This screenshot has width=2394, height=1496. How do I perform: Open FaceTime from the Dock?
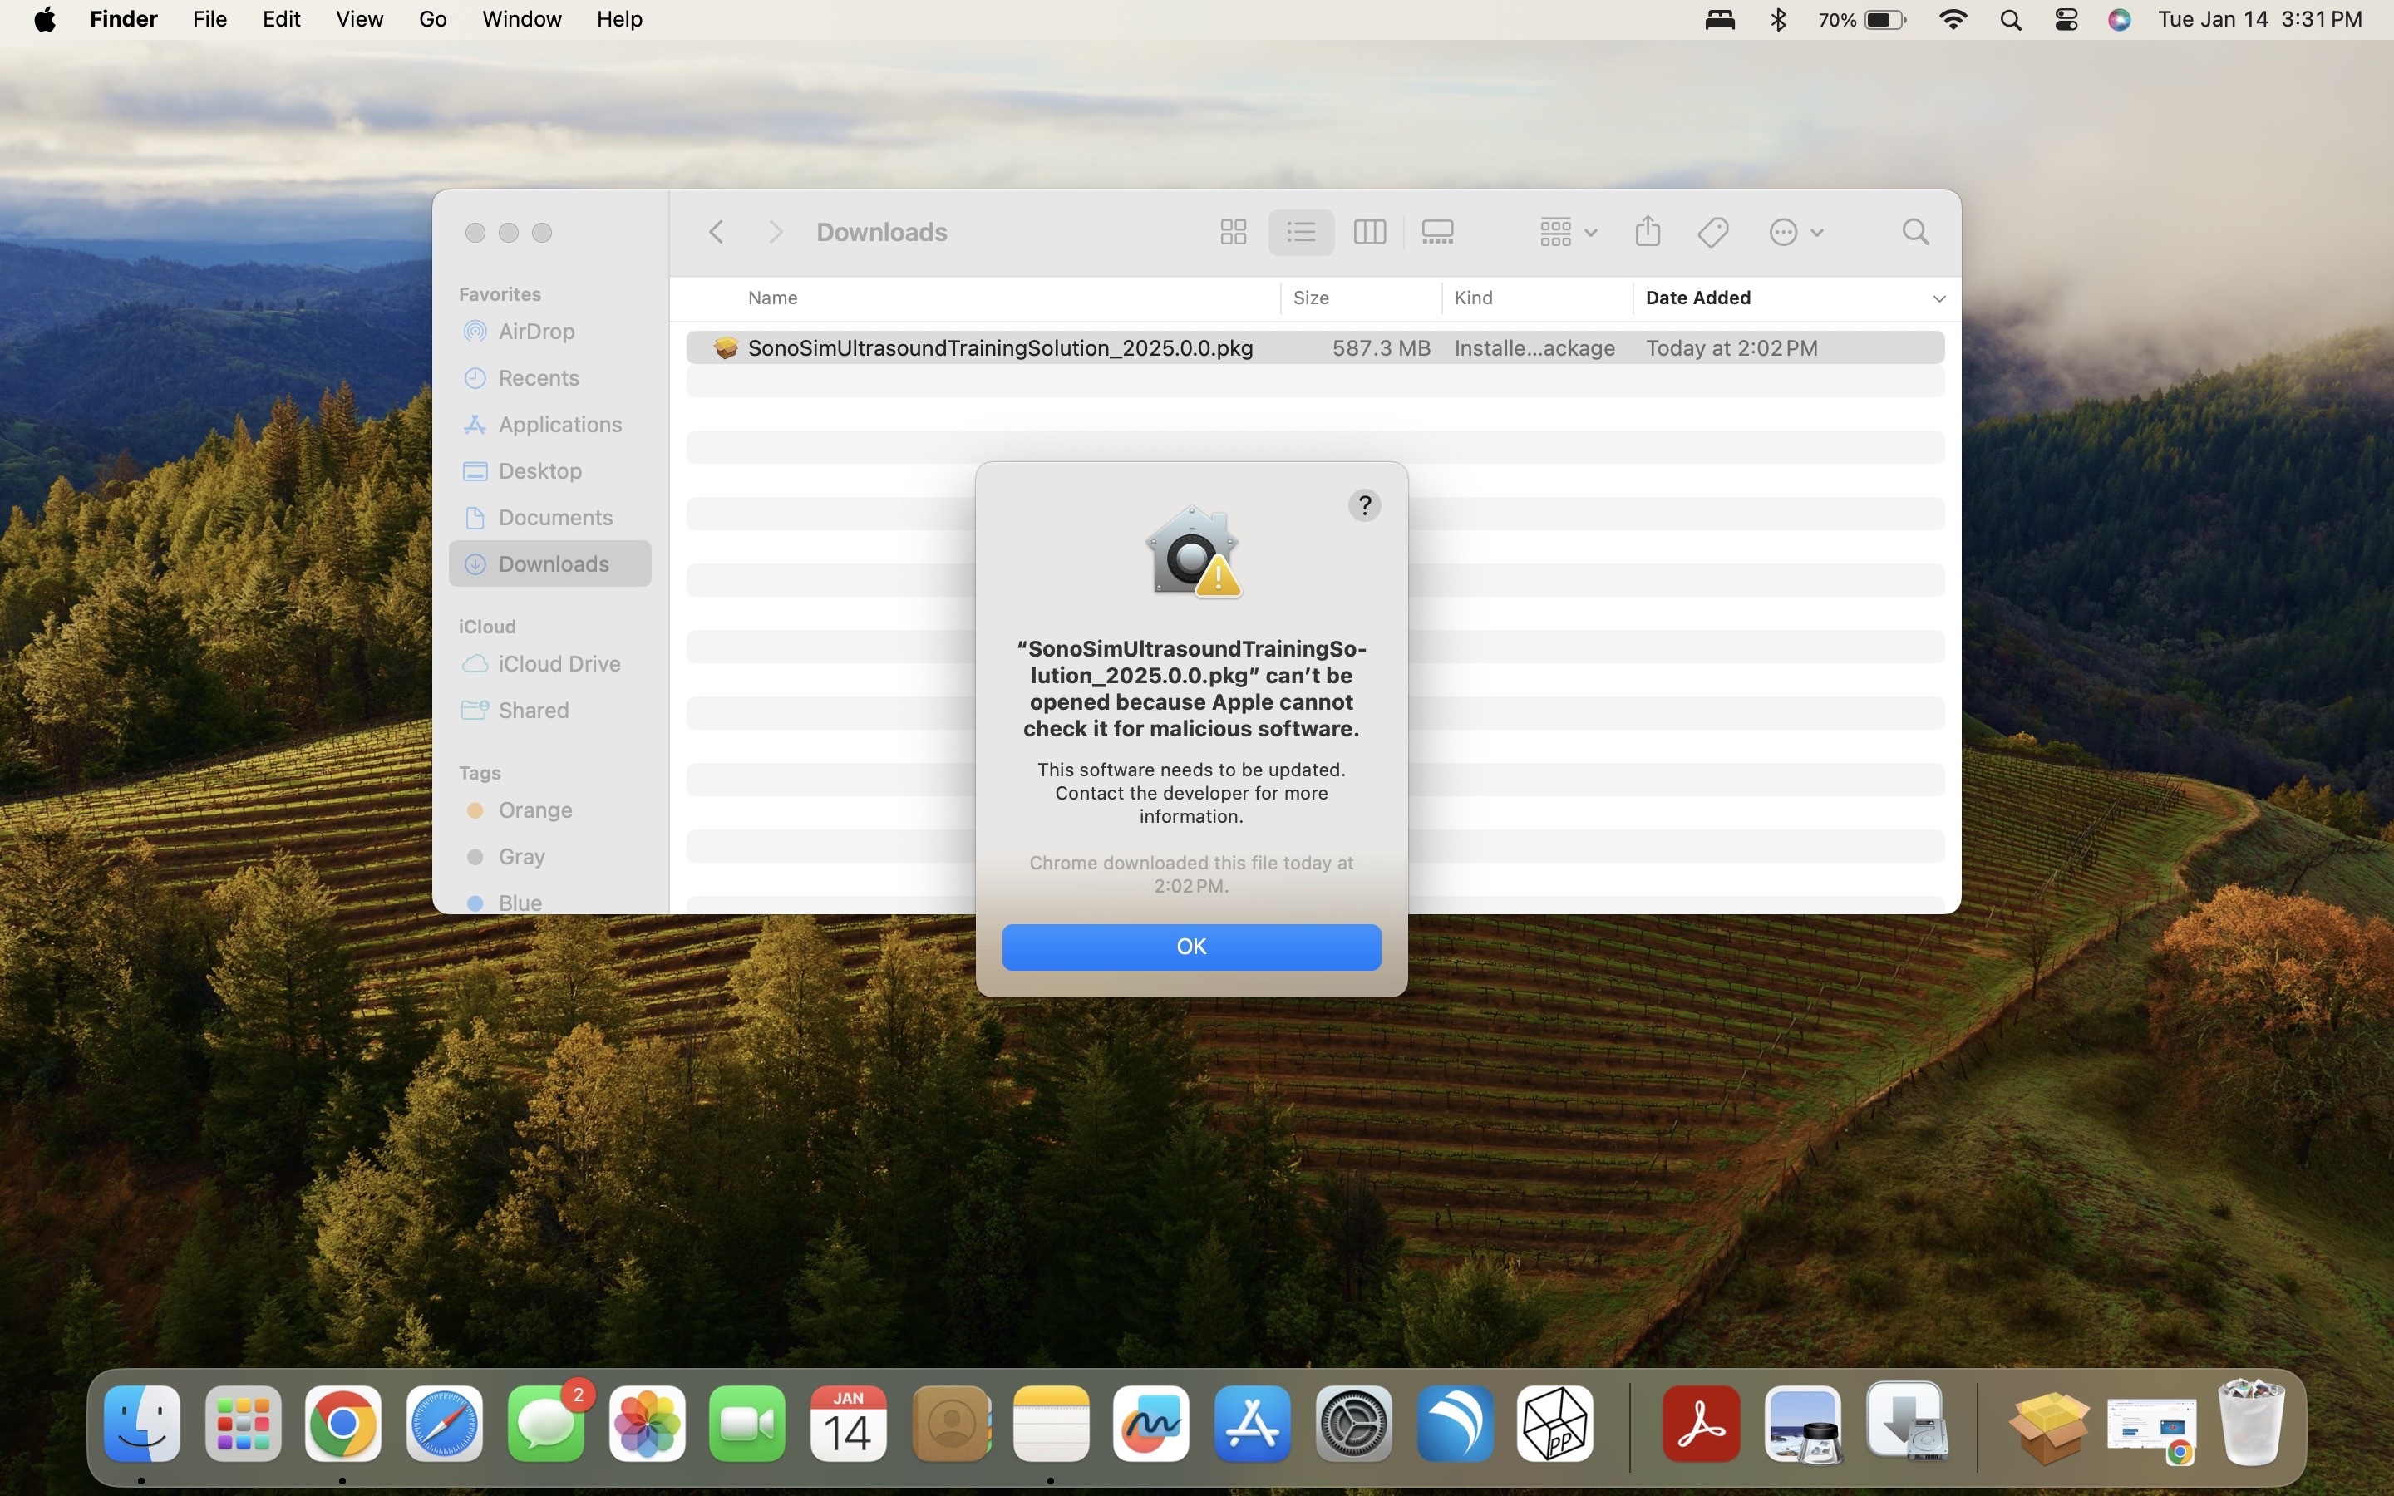pos(748,1425)
